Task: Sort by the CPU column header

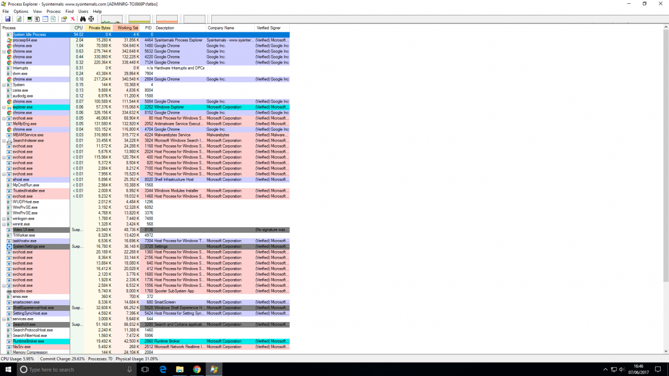Action: (78, 28)
